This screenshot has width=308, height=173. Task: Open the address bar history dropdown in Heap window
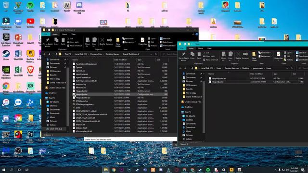click(287, 68)
